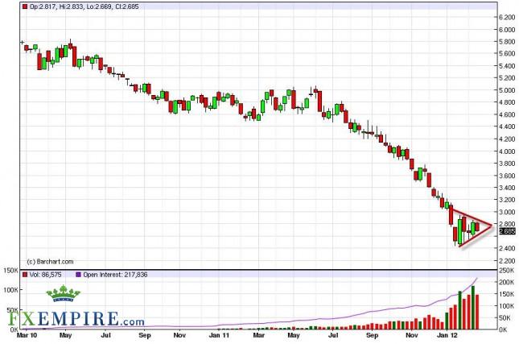Viewport: 519px width, 344px height.
Task: Click the (c) Barchart.com credit text
Action: pos(50,262)
